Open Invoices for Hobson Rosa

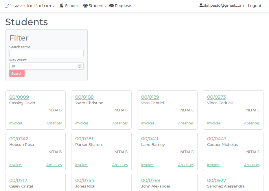click(x=16, y=165)
